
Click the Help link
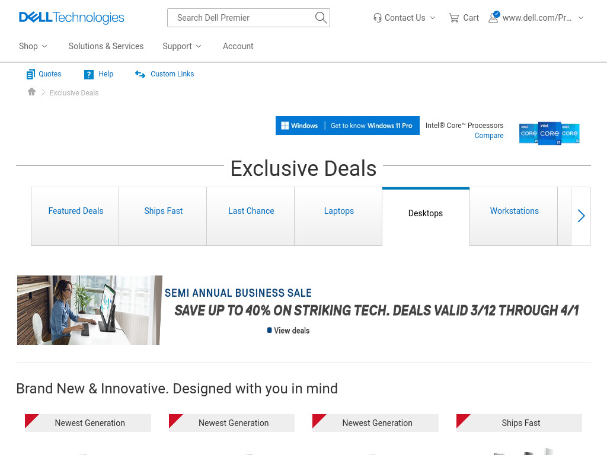106,74
